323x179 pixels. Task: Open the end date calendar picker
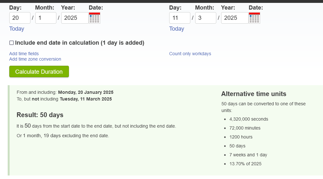(254, 18)
